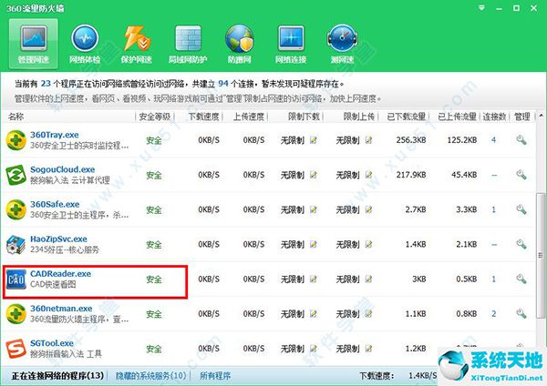Click the vertical scrollbar thumb
This screenshot has width=547, height=386.
pos(541,254)
